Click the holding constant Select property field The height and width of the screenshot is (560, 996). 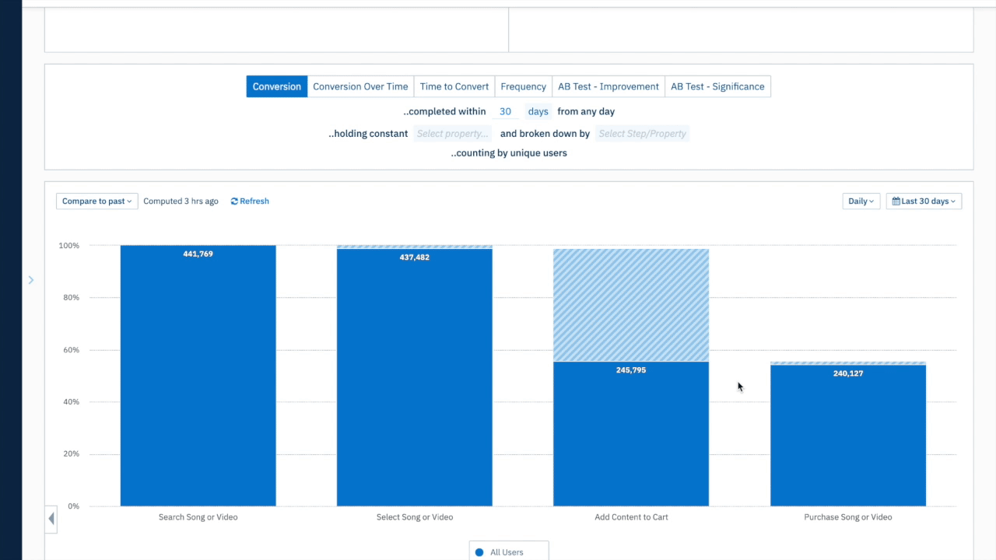(452, 134)
